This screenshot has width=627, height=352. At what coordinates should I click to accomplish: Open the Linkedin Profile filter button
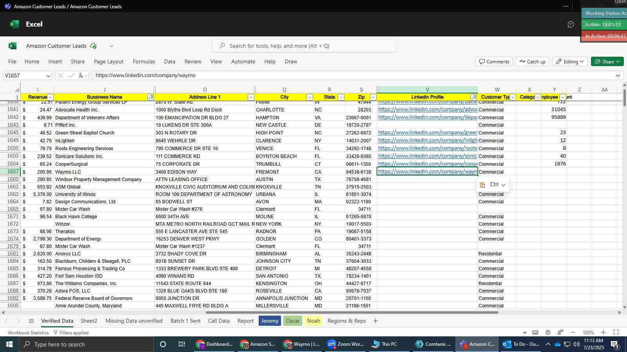(x=474, y=97)
